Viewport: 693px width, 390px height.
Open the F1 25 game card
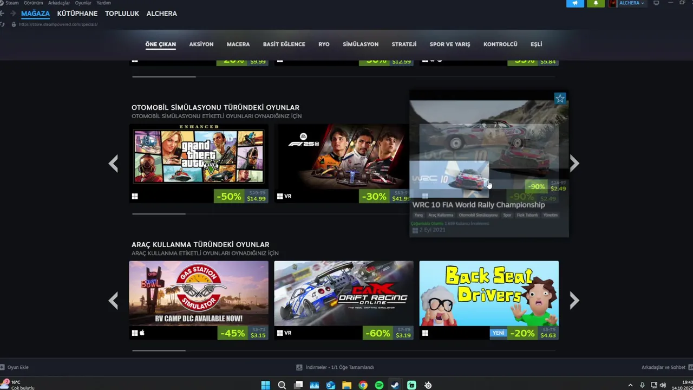pos(342,164)
